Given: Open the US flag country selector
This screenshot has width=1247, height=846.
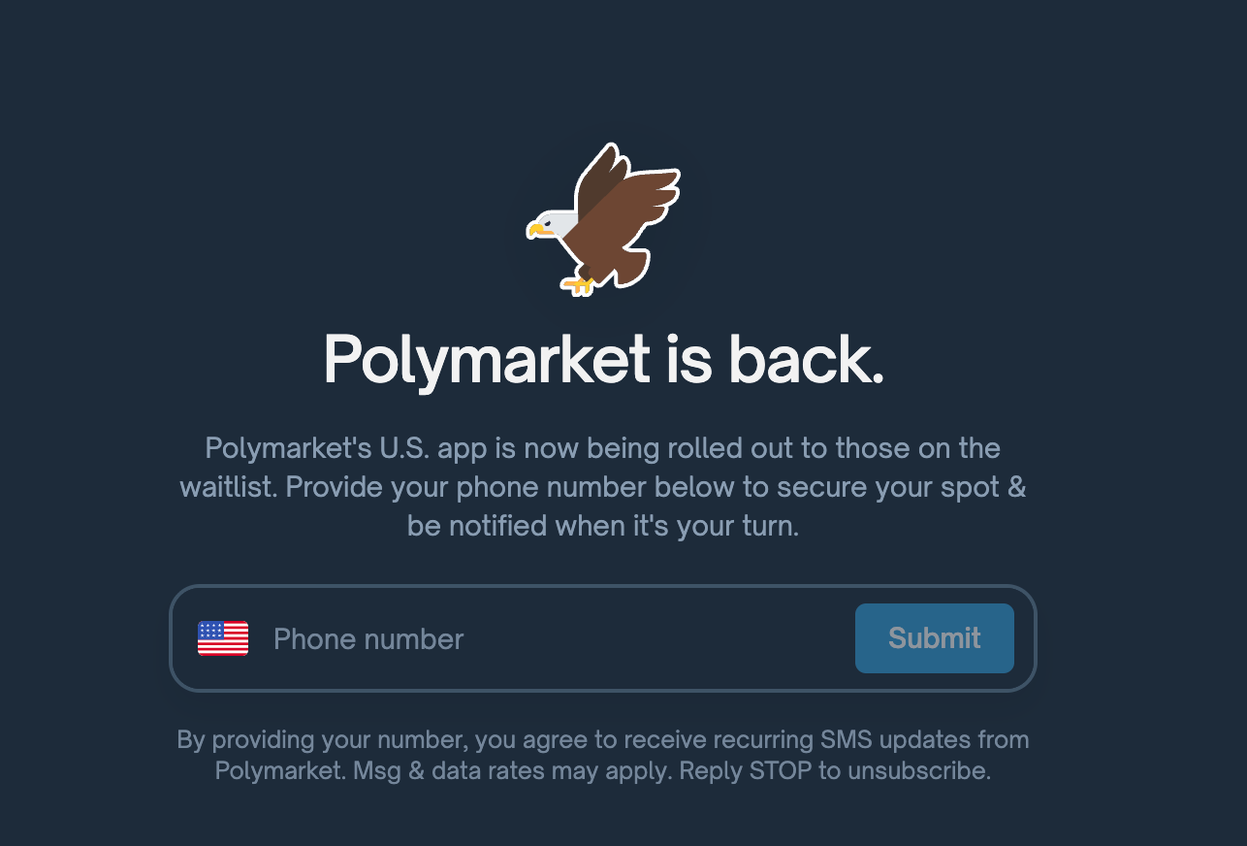Looking at the screenshot, I should (x=223, y=638).
